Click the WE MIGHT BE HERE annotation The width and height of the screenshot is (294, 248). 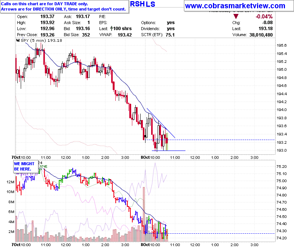(26, 166)
